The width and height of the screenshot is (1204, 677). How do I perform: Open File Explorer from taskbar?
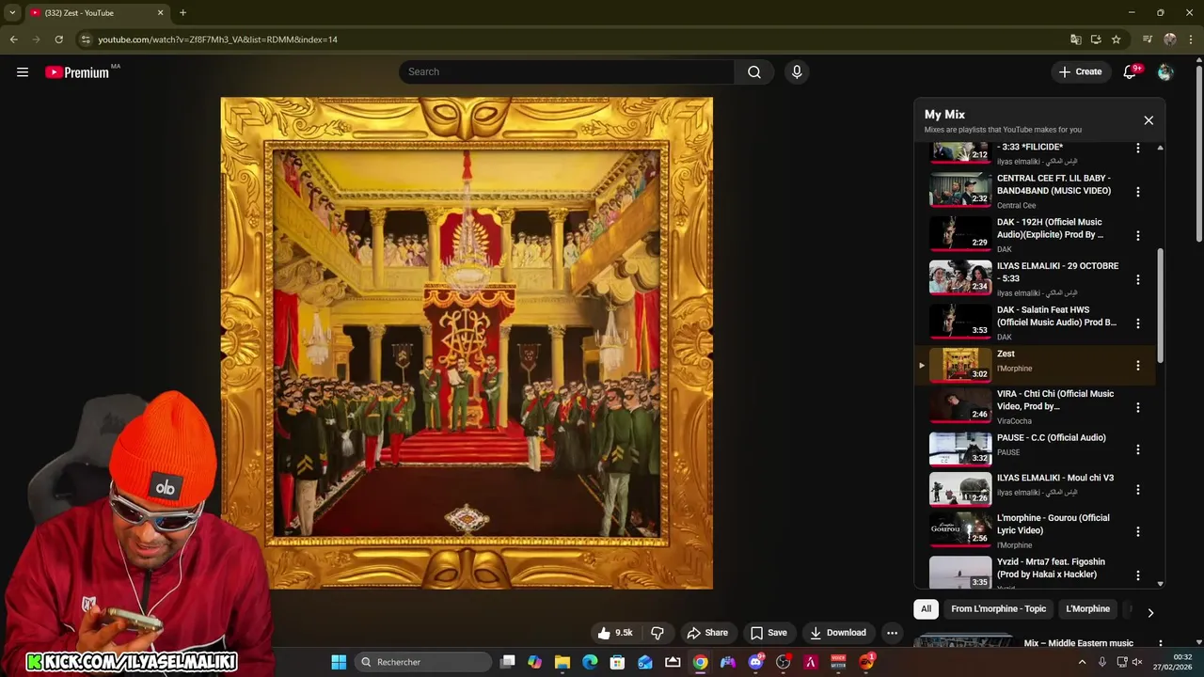[562, 662]
